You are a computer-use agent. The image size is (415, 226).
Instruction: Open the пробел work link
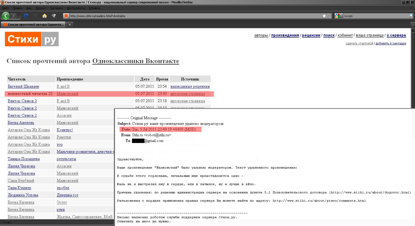[63, 188]
